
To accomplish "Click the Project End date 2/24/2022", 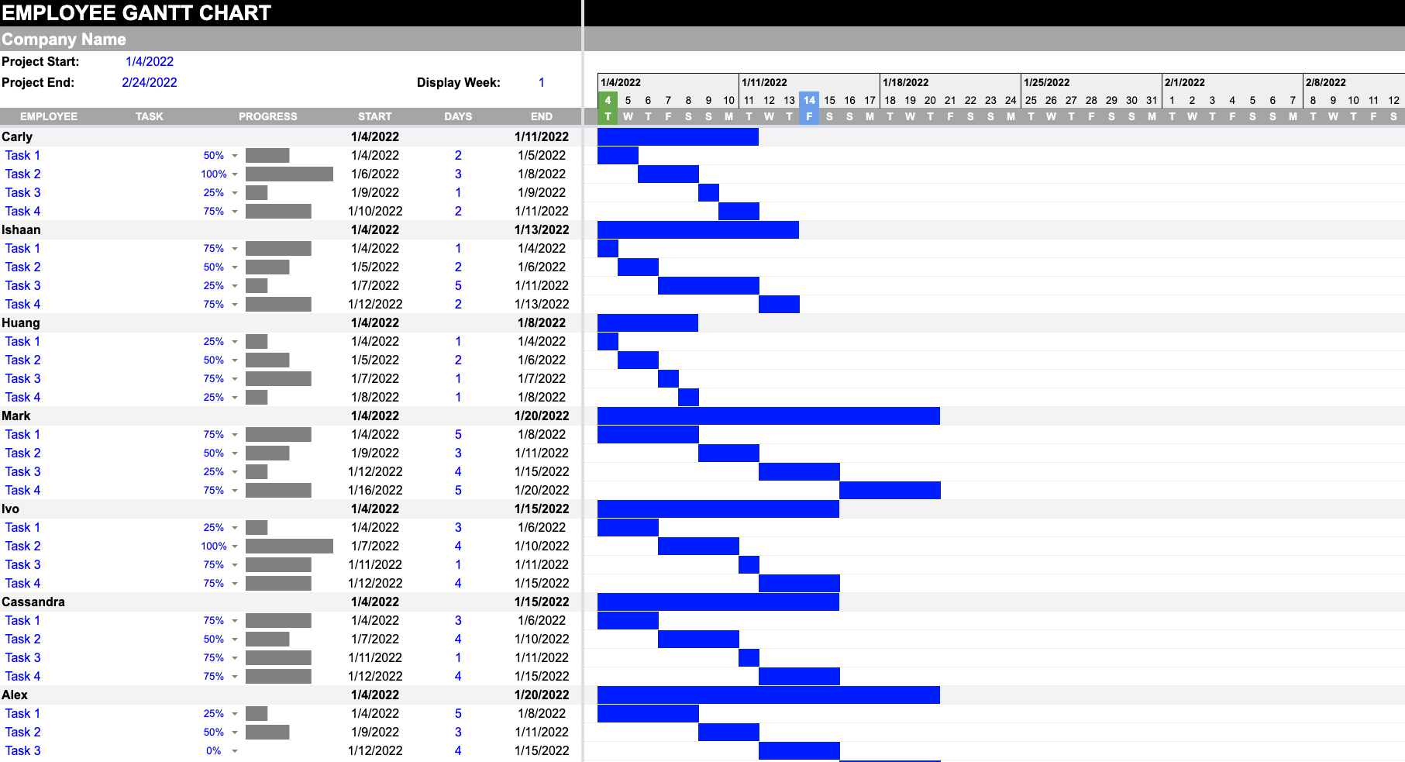I will 150,82.
